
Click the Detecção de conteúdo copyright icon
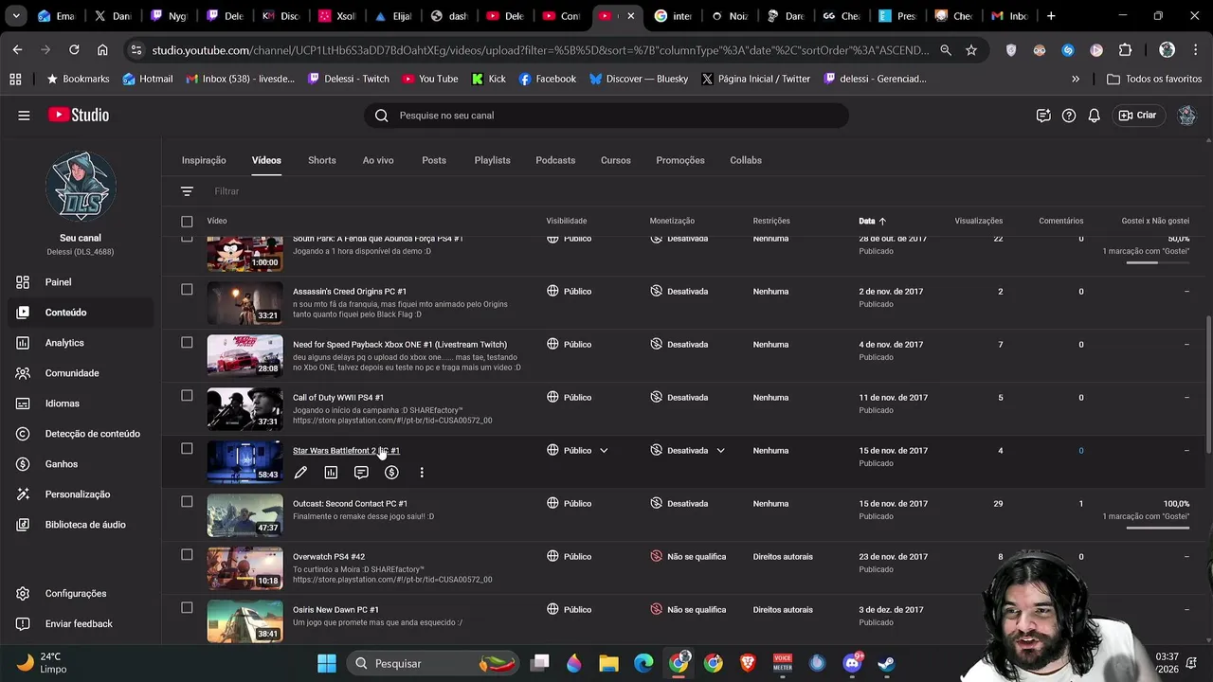point(23,434)
